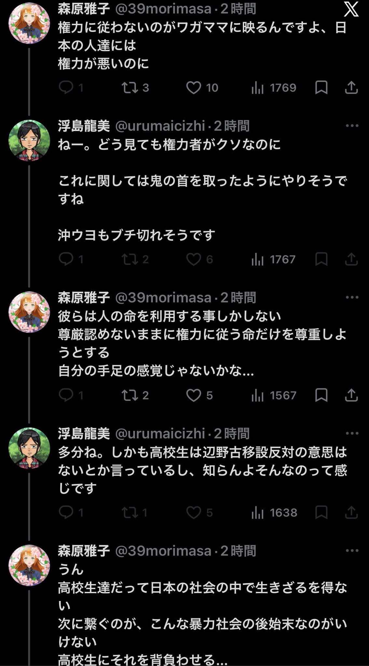Click the X logo in top corner
This screenshot has height=666, width=369.
click(351, 9)
